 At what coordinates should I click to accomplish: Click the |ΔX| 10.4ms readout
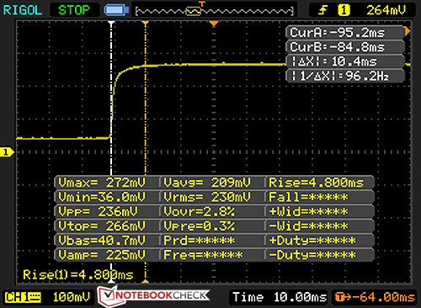click(344, 61)
